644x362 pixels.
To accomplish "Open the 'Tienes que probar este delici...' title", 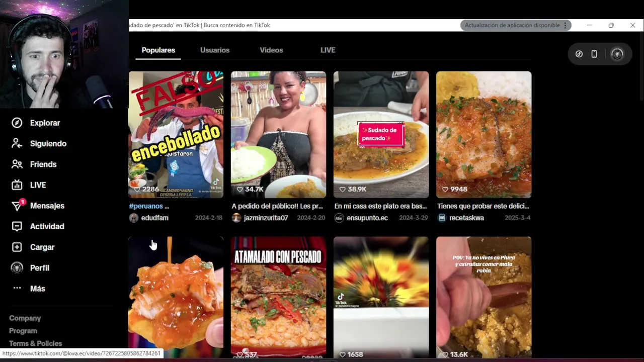I will 483,206.
